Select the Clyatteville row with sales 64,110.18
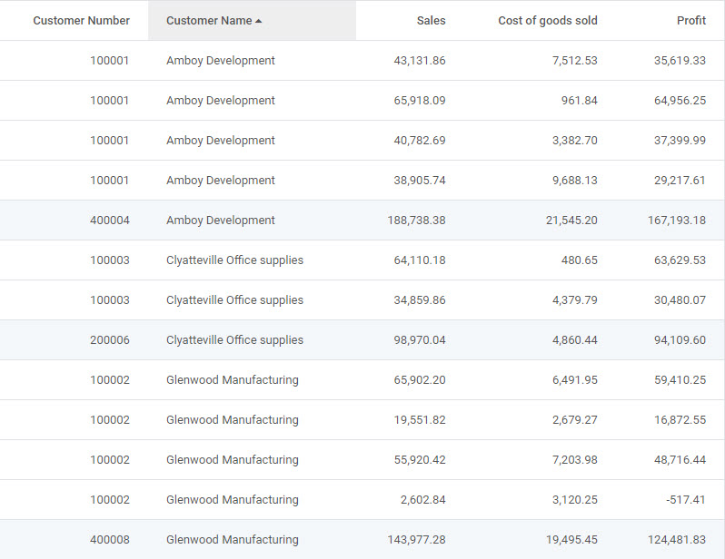This screenshot has height=559, width=725. tap(362, 260)
